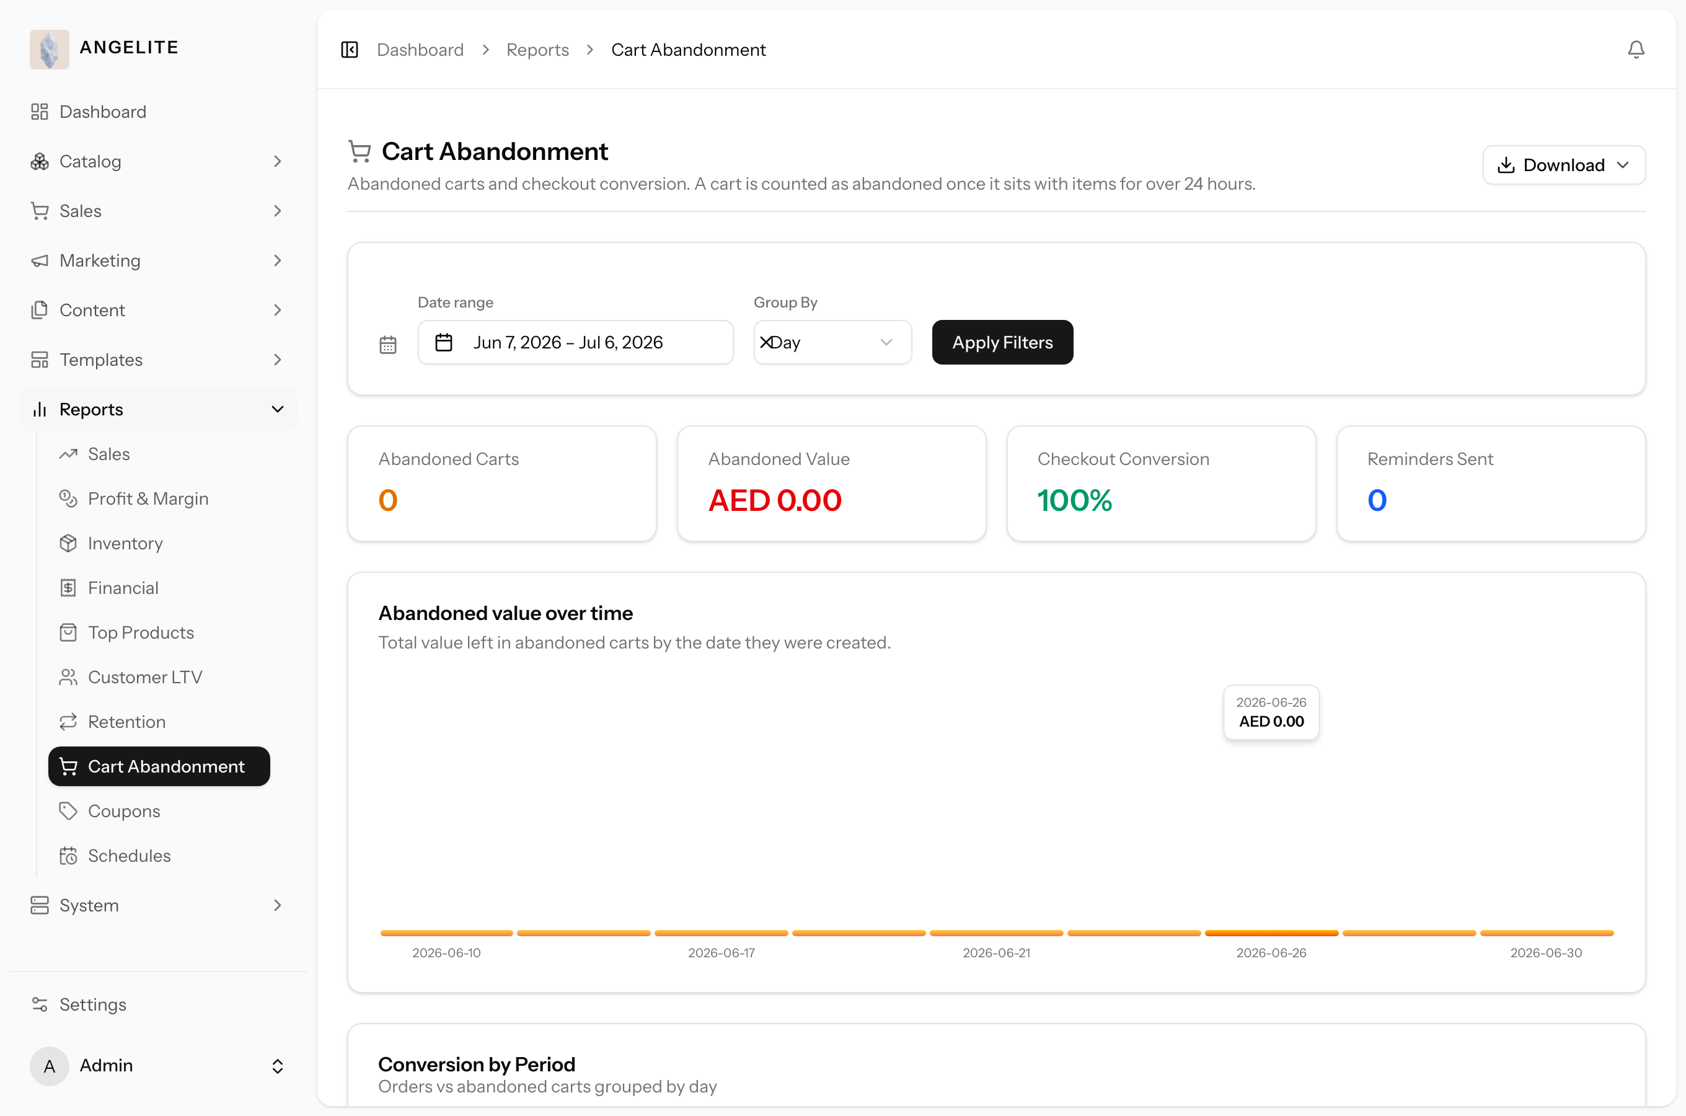Expand the Sales menu chevron
Image resolution: width=1686 pixels, height=1116 pixels.
coord(278,211)
